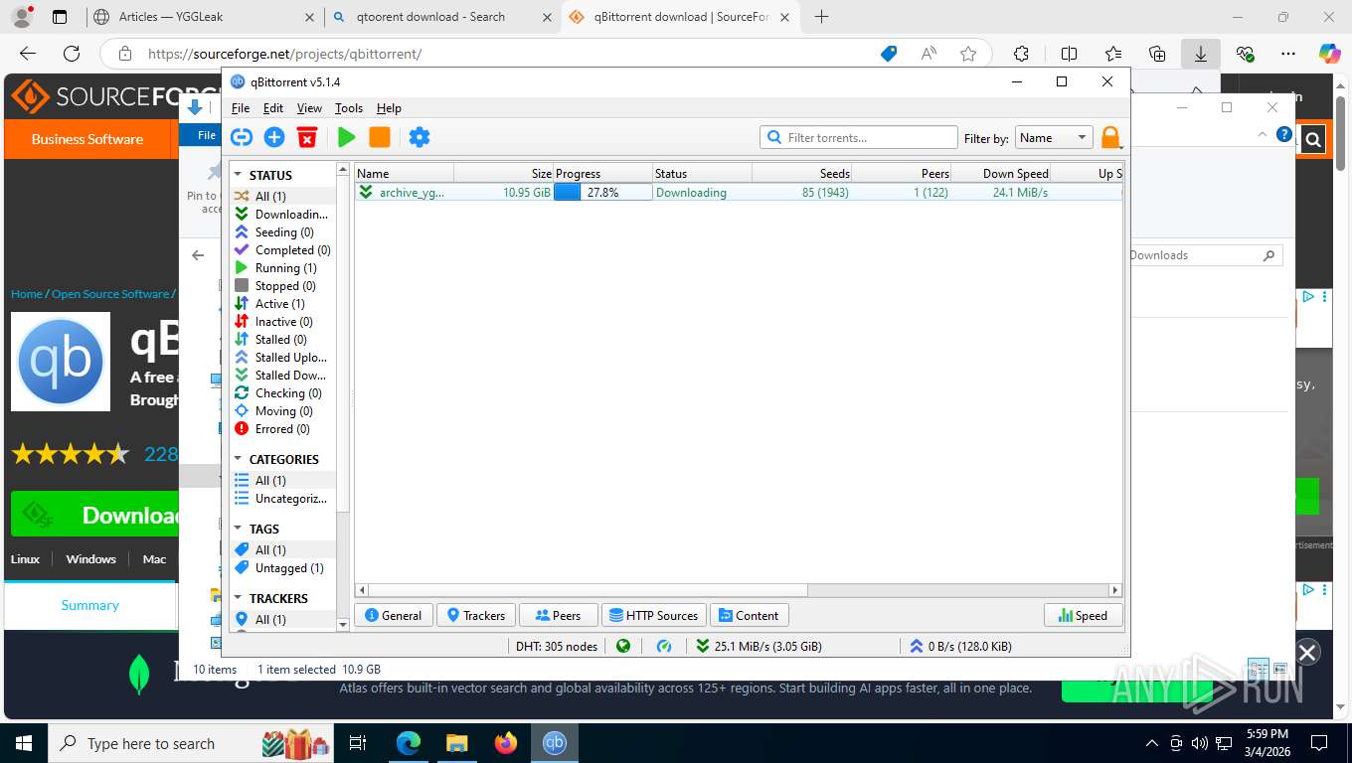Click the File Explorer taskbar icon
This screenshot has width=1352, height=763.
(x=456, y=743)
